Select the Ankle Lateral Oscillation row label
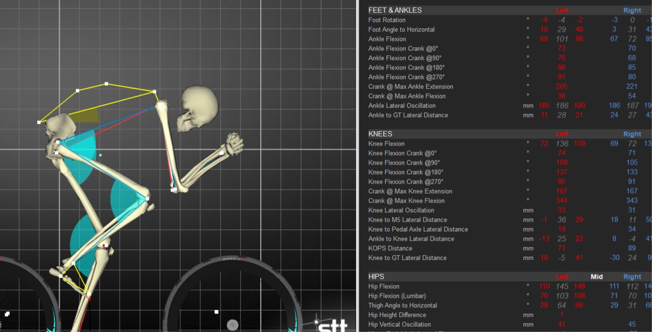The image size is (652, 332). (402, 106)
